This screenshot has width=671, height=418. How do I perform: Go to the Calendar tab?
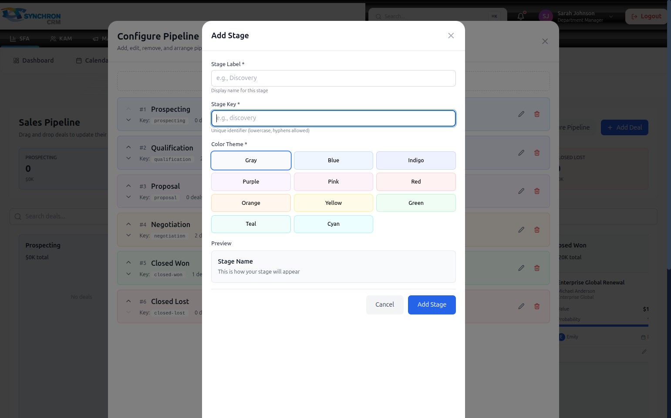(x=92, y=60)
